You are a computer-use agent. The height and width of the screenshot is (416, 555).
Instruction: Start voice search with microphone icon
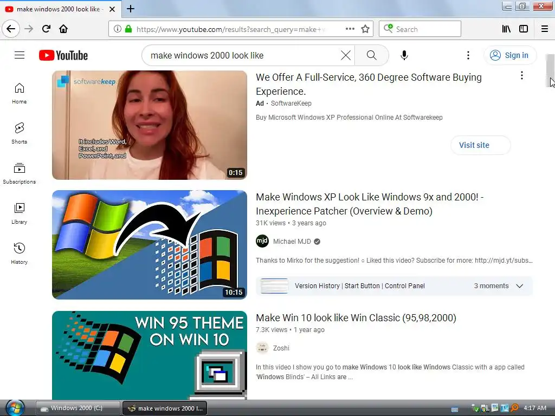(x=404, y=55)
